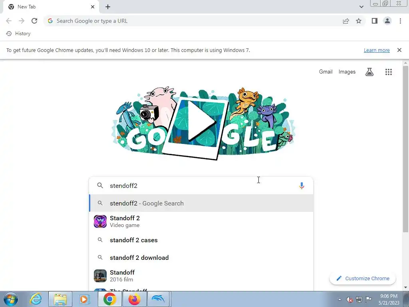Choose the Standoff 2016 film suggestion
409x307 pixels.
(201, 276)
